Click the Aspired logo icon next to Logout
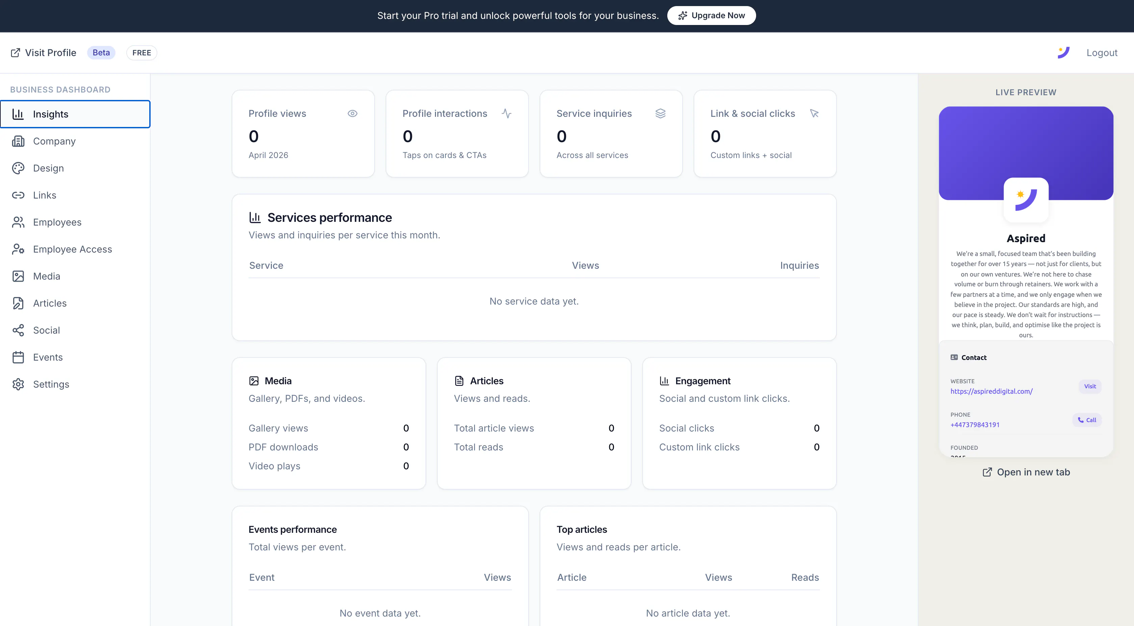 click(x=1063, y=52)
